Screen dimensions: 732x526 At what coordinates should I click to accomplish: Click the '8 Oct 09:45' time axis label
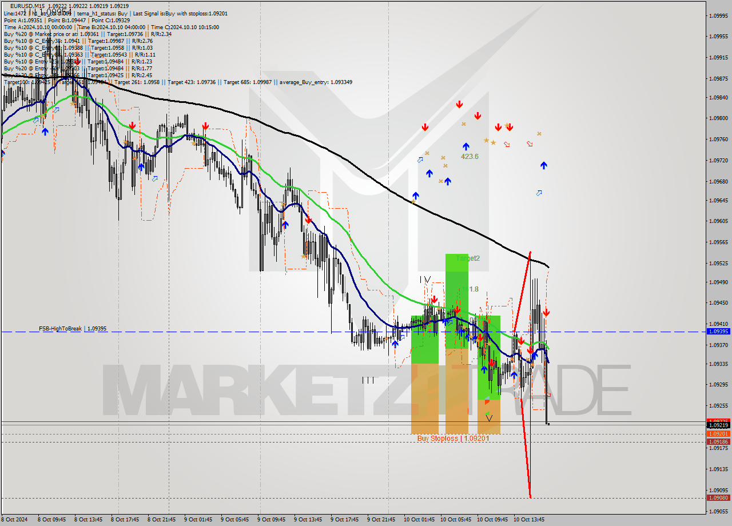click(51, 520)
